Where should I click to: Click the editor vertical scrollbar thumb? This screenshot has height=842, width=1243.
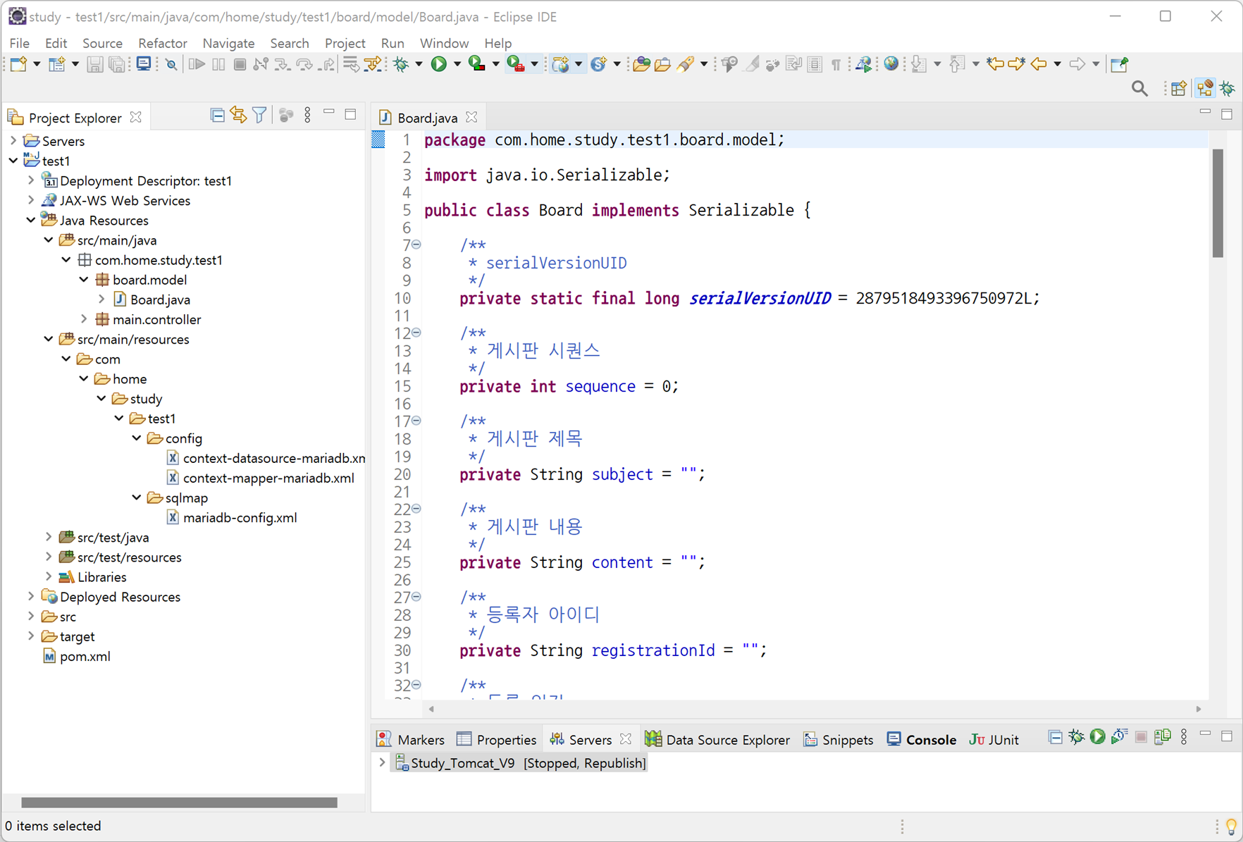point(1218,204)
